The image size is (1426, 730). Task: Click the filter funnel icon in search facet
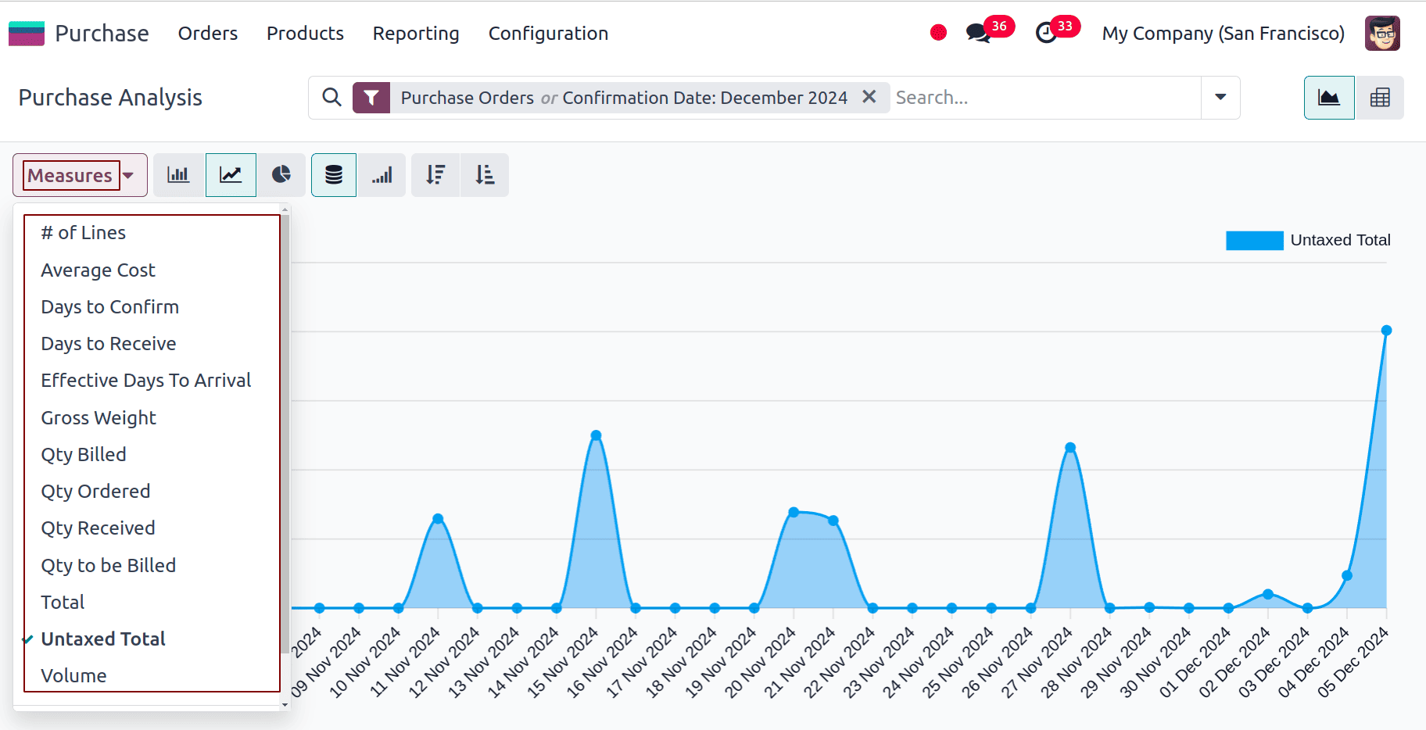pyautogui.click(x=371, y=98)
